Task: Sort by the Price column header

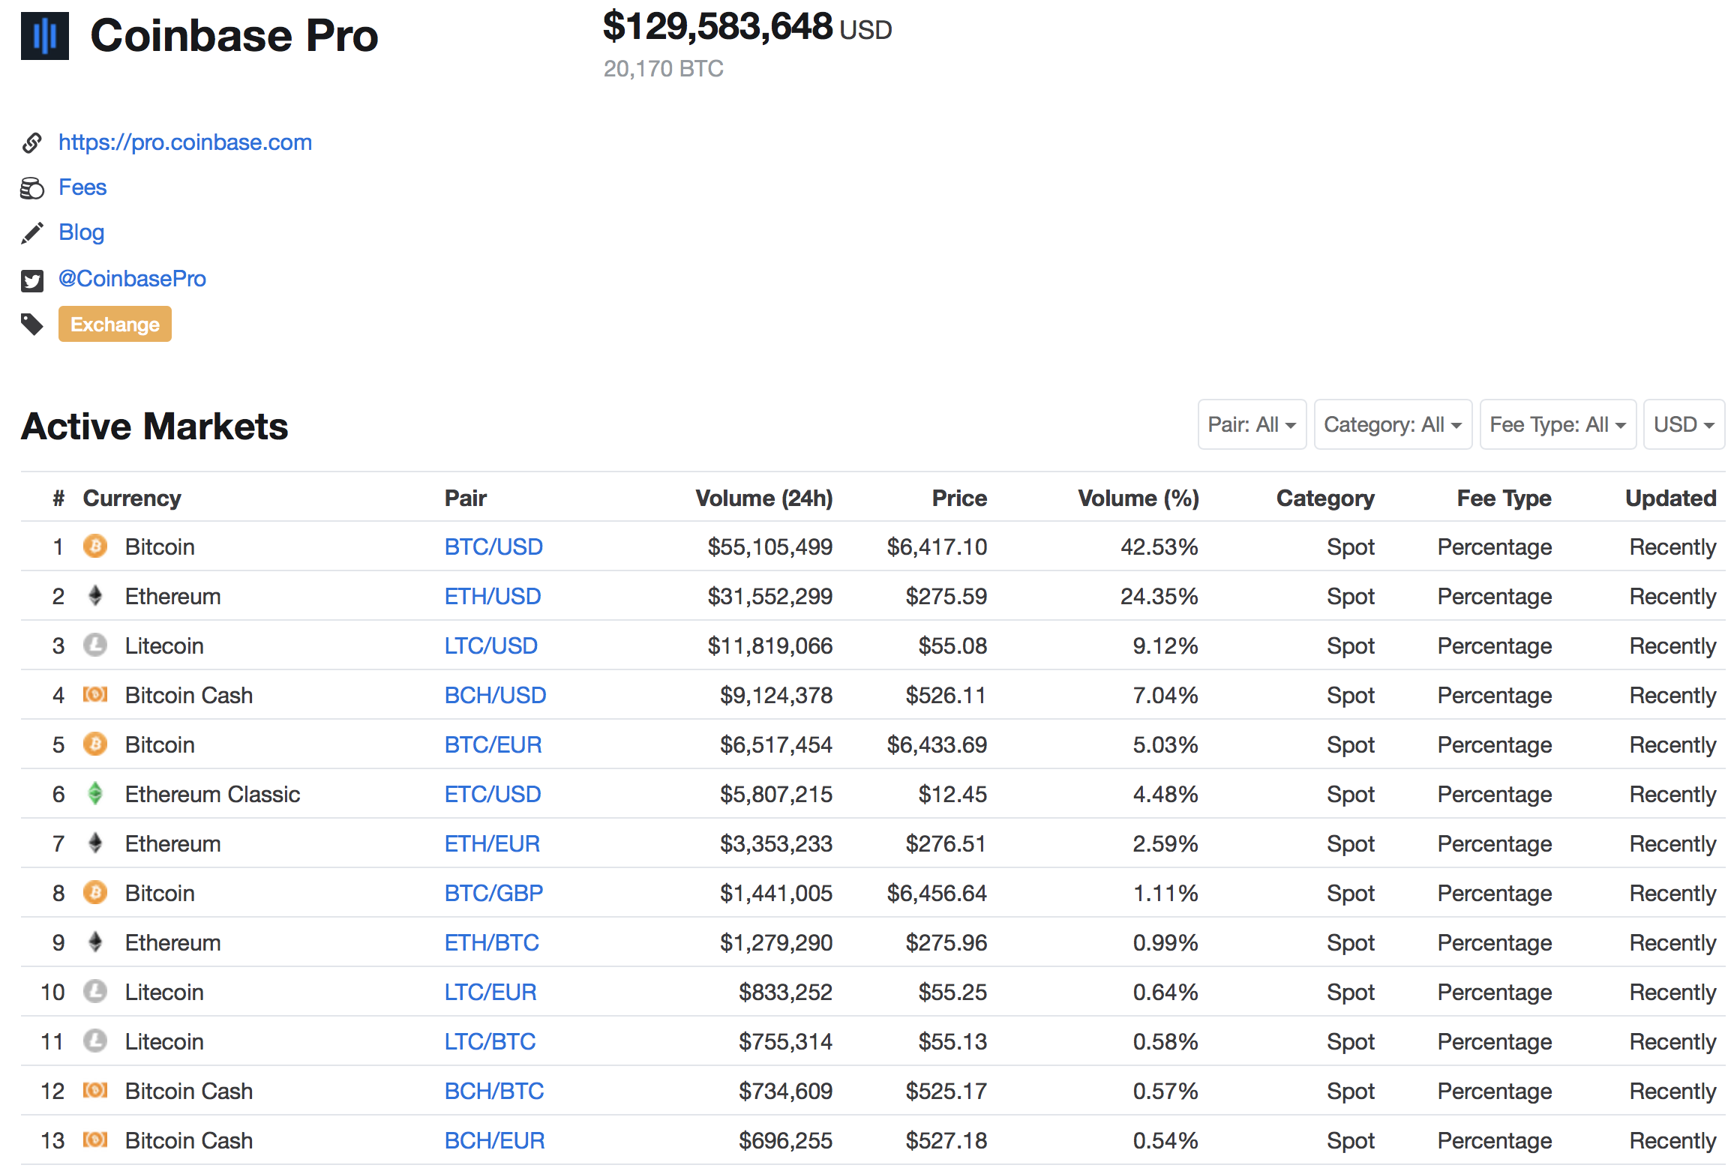Action: [959, 498]
